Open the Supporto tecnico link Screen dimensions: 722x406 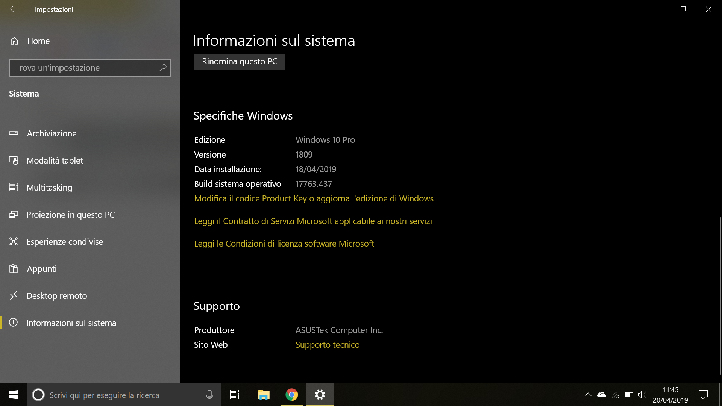pos(328,345)
